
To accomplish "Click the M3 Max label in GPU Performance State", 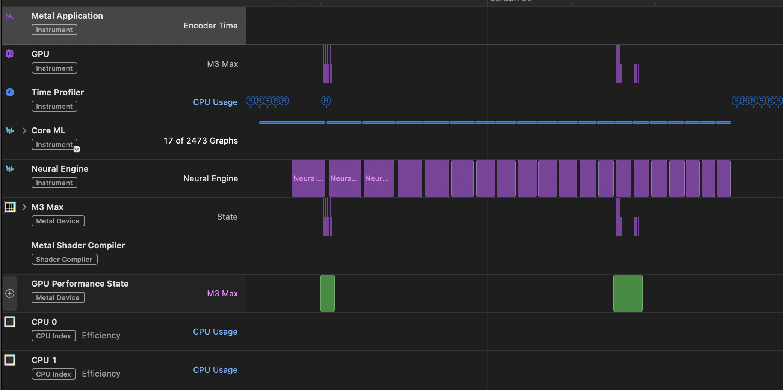I will tap(222, 293).
